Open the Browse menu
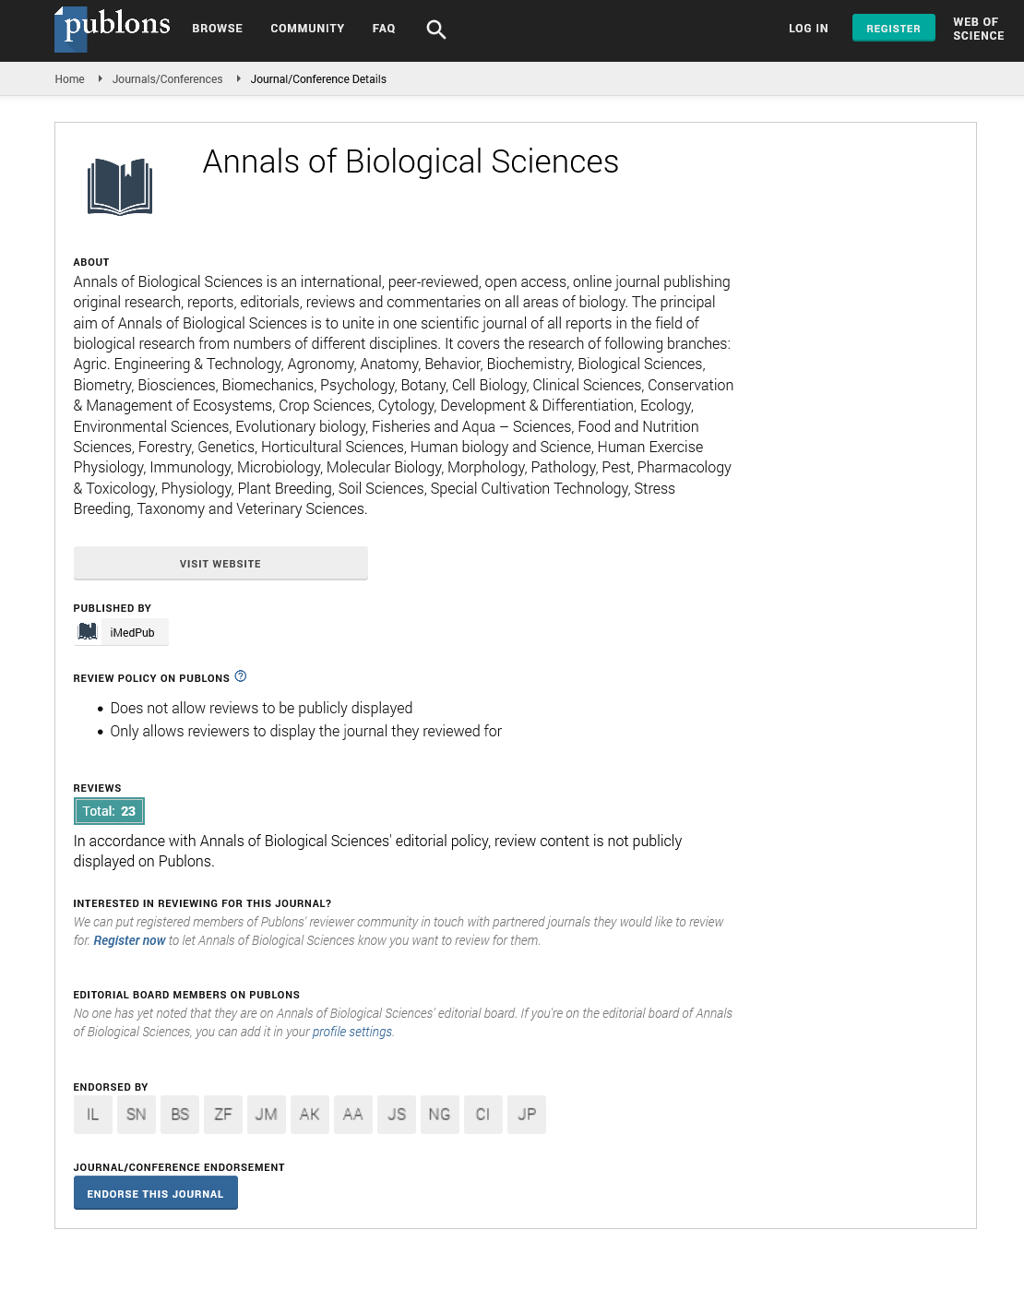 (218, 29)
